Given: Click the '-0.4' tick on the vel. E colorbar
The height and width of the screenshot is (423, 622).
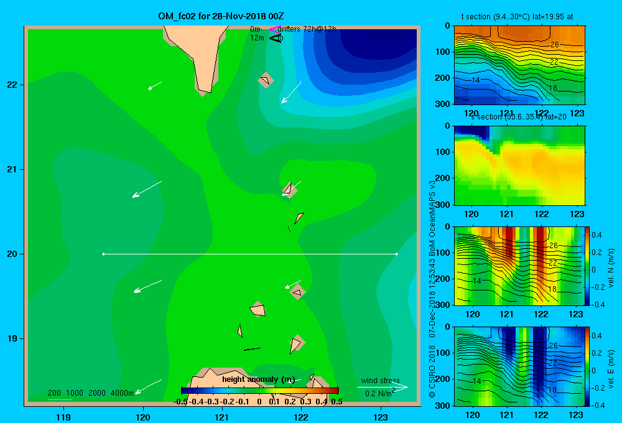Looking at the screenshot, I should [x=598, y=405].
